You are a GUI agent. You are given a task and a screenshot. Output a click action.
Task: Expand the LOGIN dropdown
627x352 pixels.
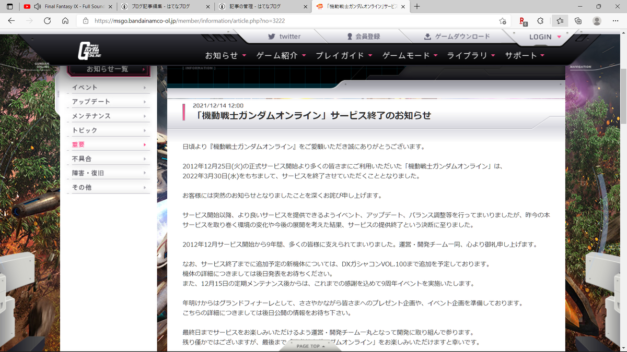click(x=545, y=37)
